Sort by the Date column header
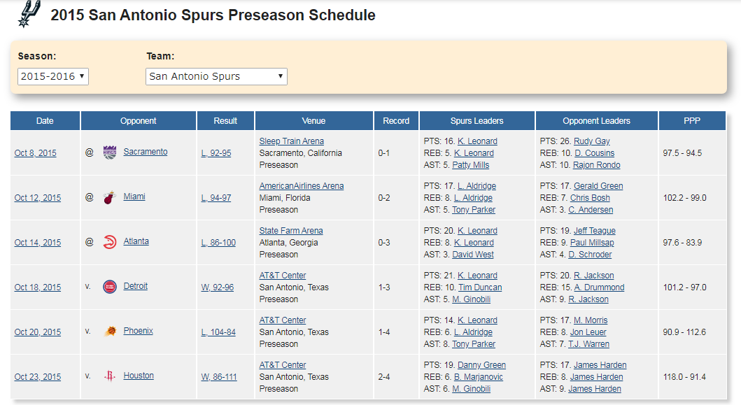 [45, 120]
